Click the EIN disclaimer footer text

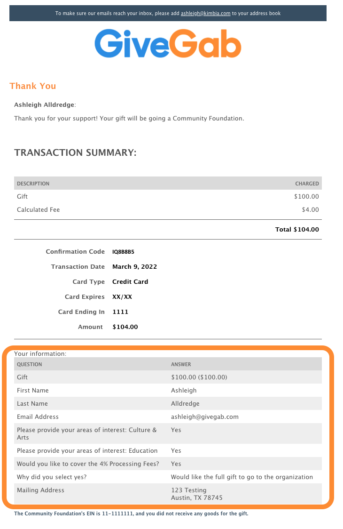click(131, 514)
